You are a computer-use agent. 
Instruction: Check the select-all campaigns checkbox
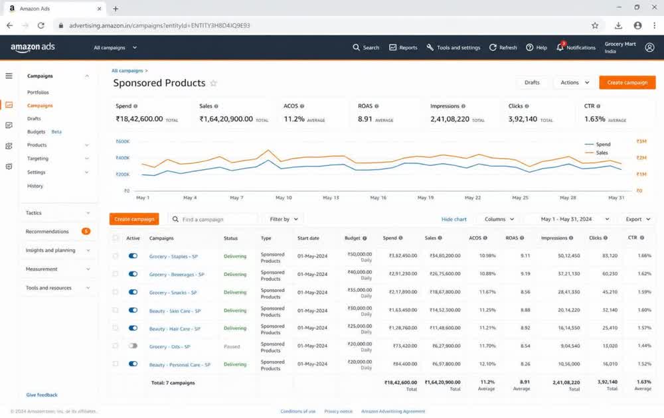click(116, 238)
